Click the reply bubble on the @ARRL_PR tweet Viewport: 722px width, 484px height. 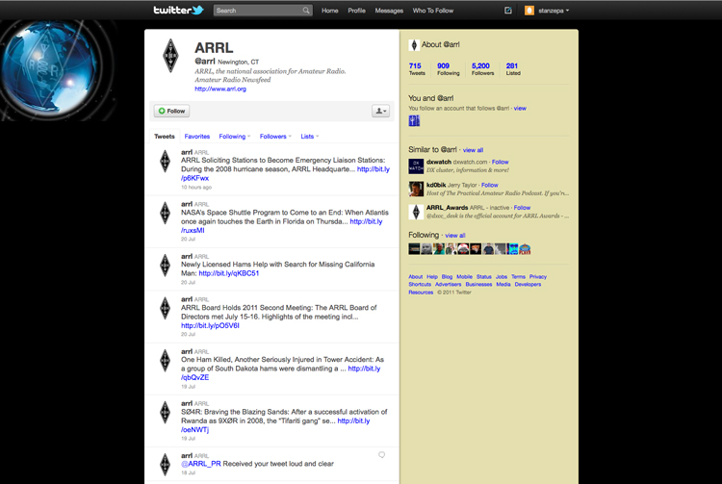pos(381,455)
